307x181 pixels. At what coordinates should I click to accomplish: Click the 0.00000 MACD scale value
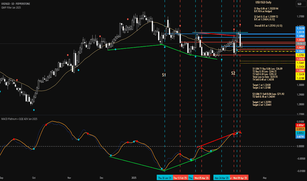(x=300, y=146)
